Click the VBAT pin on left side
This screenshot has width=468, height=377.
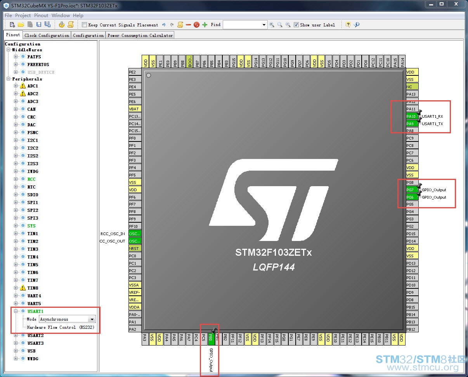tap(135, 109)
